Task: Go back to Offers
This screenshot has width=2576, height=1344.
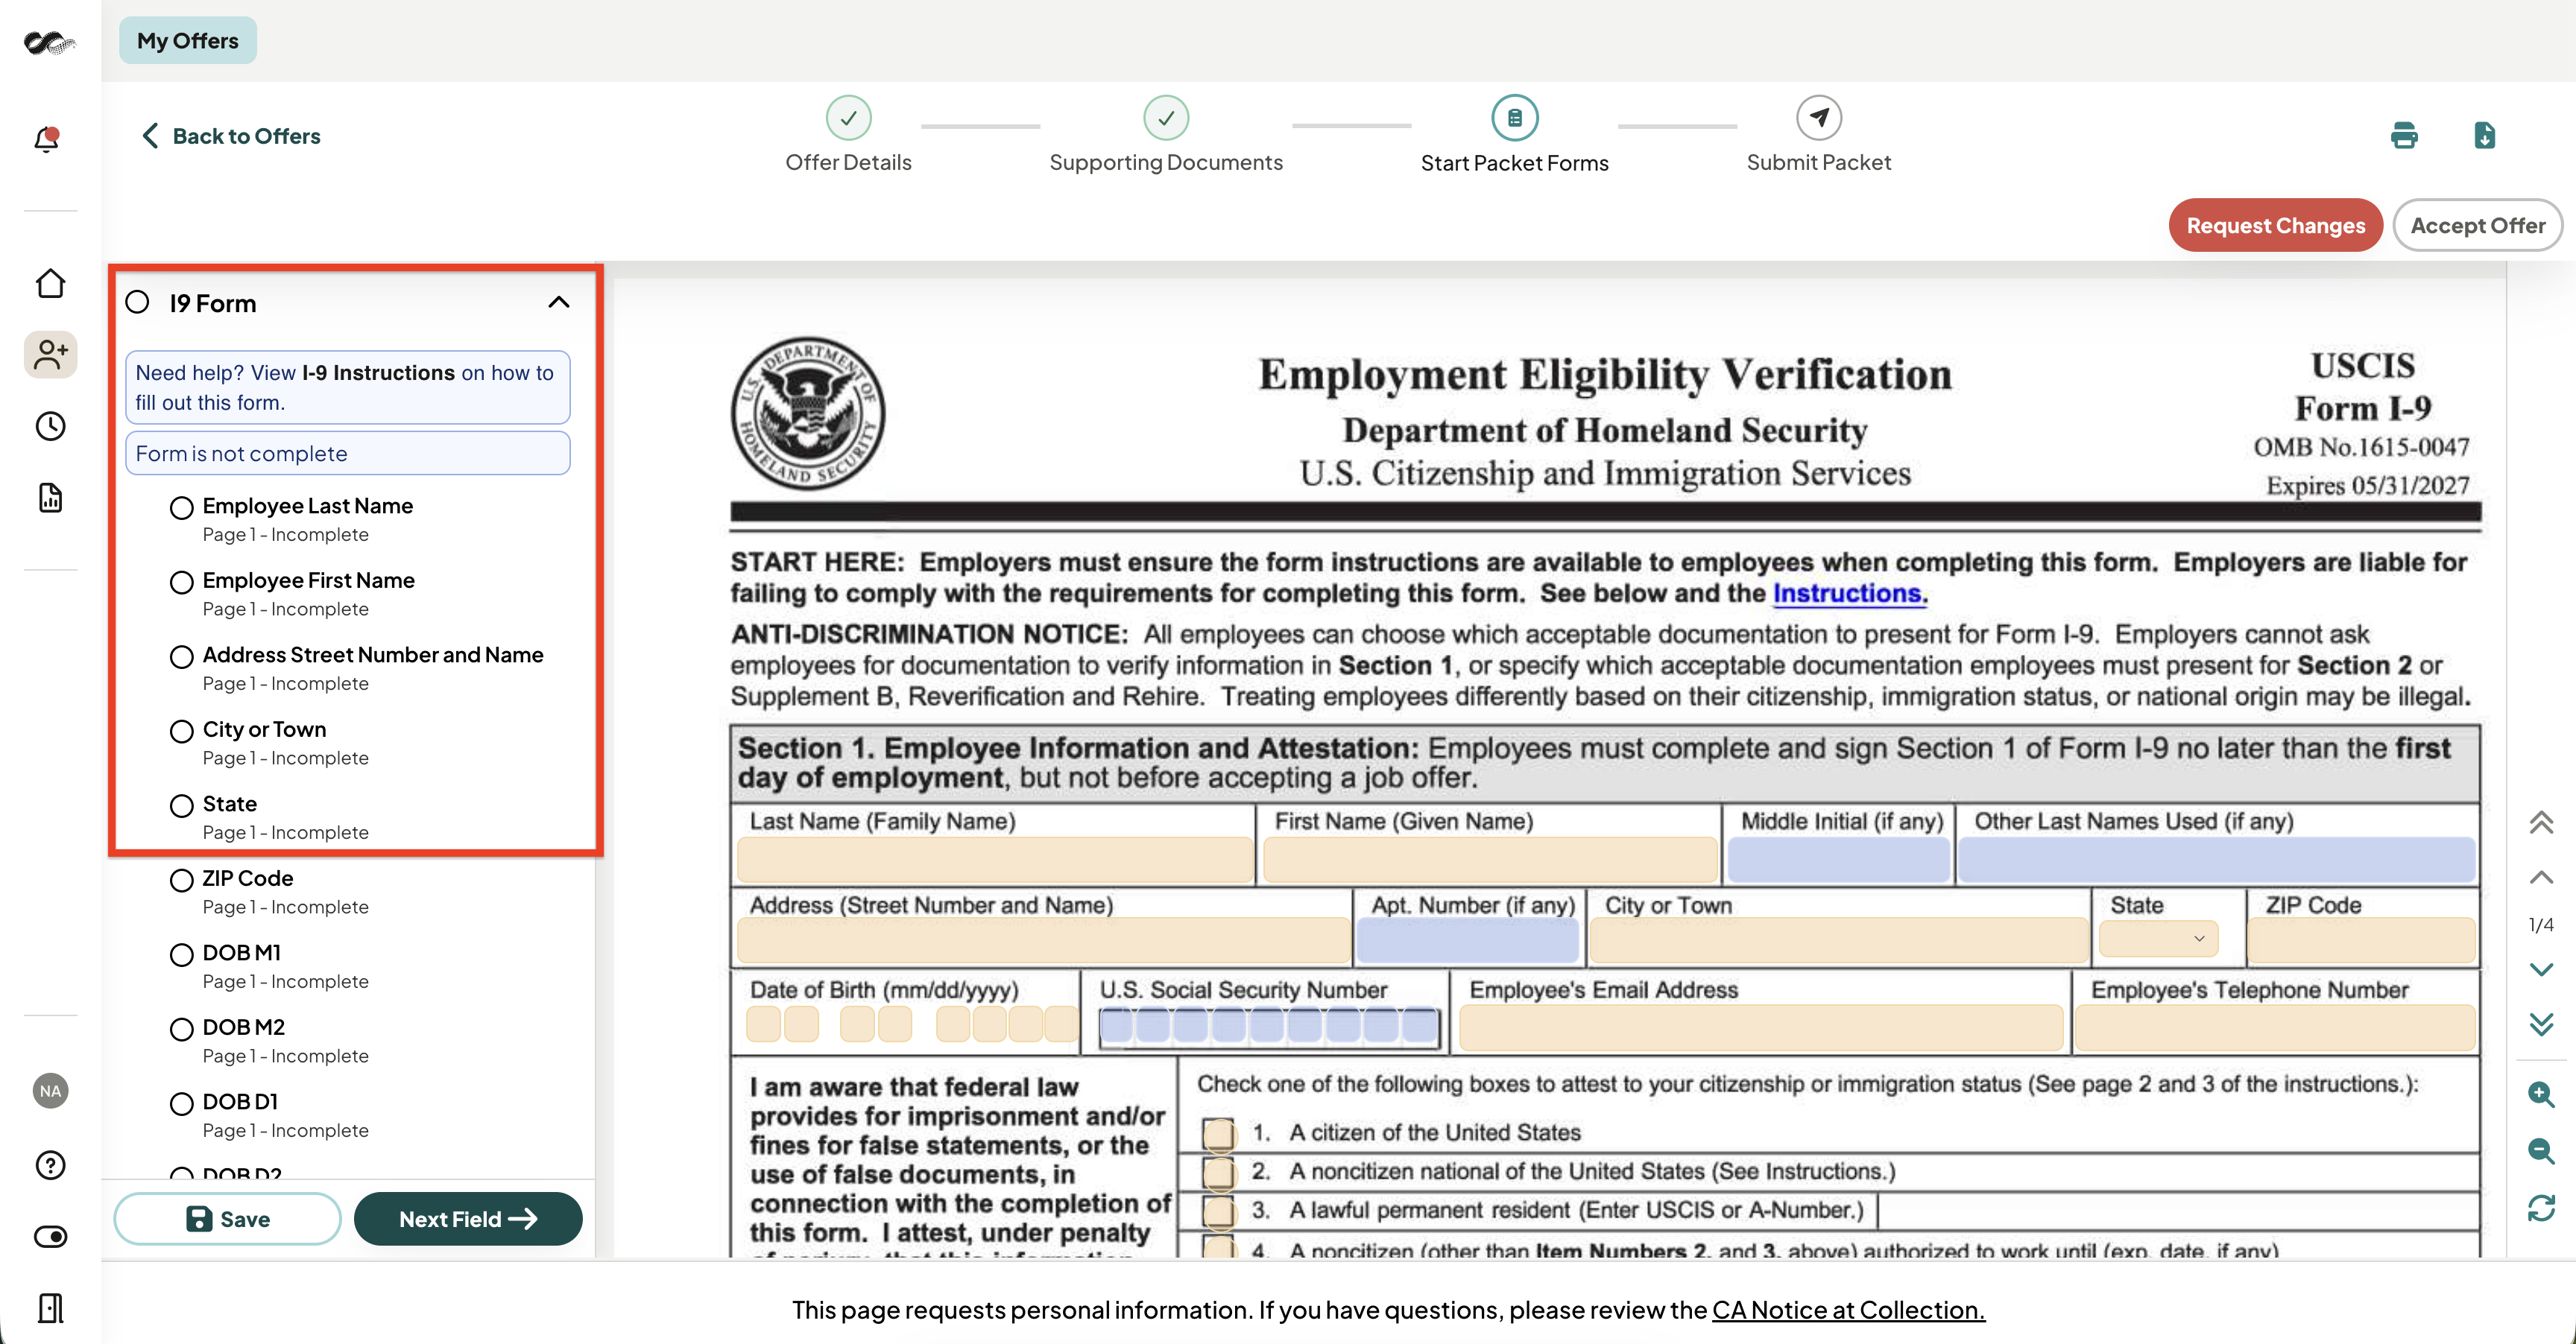Action: [231, 136]
